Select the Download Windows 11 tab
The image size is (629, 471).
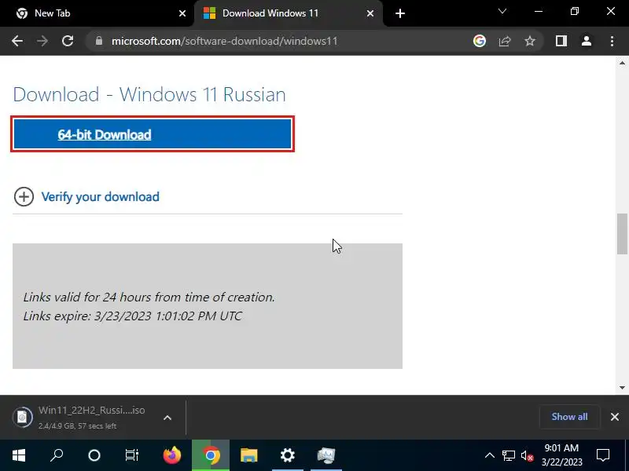(288, 13)
